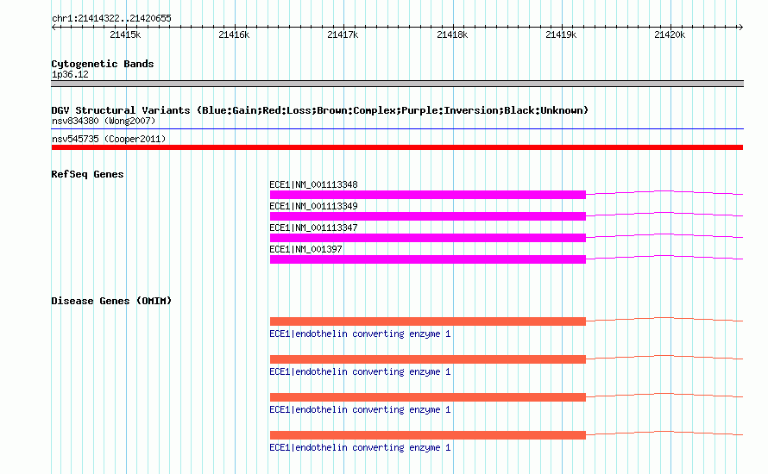Image resolution: width=768 pixels, height=474 pixels.
Task: Click the thin magenta intron line of NM_001397
Action: [664, 256]
